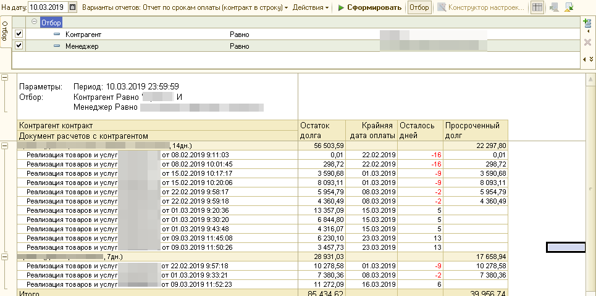Image resolution: width=596 pixels, height=296 pixels.
Task: Click the left arrow beside the double-chevron icon
Action: (x=584, y=59)
